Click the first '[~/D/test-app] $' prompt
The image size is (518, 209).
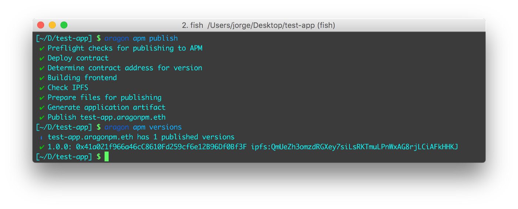point(68,38)
